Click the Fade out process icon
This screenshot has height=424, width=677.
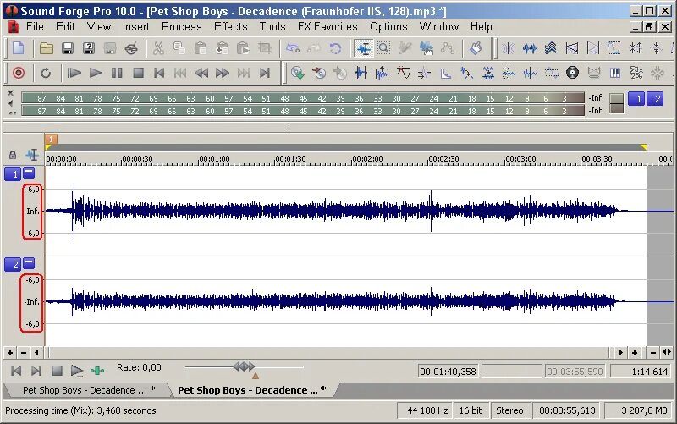click(593, 48)
